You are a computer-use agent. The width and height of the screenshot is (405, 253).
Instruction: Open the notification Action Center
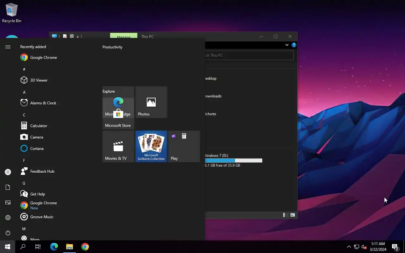(395, 247)
